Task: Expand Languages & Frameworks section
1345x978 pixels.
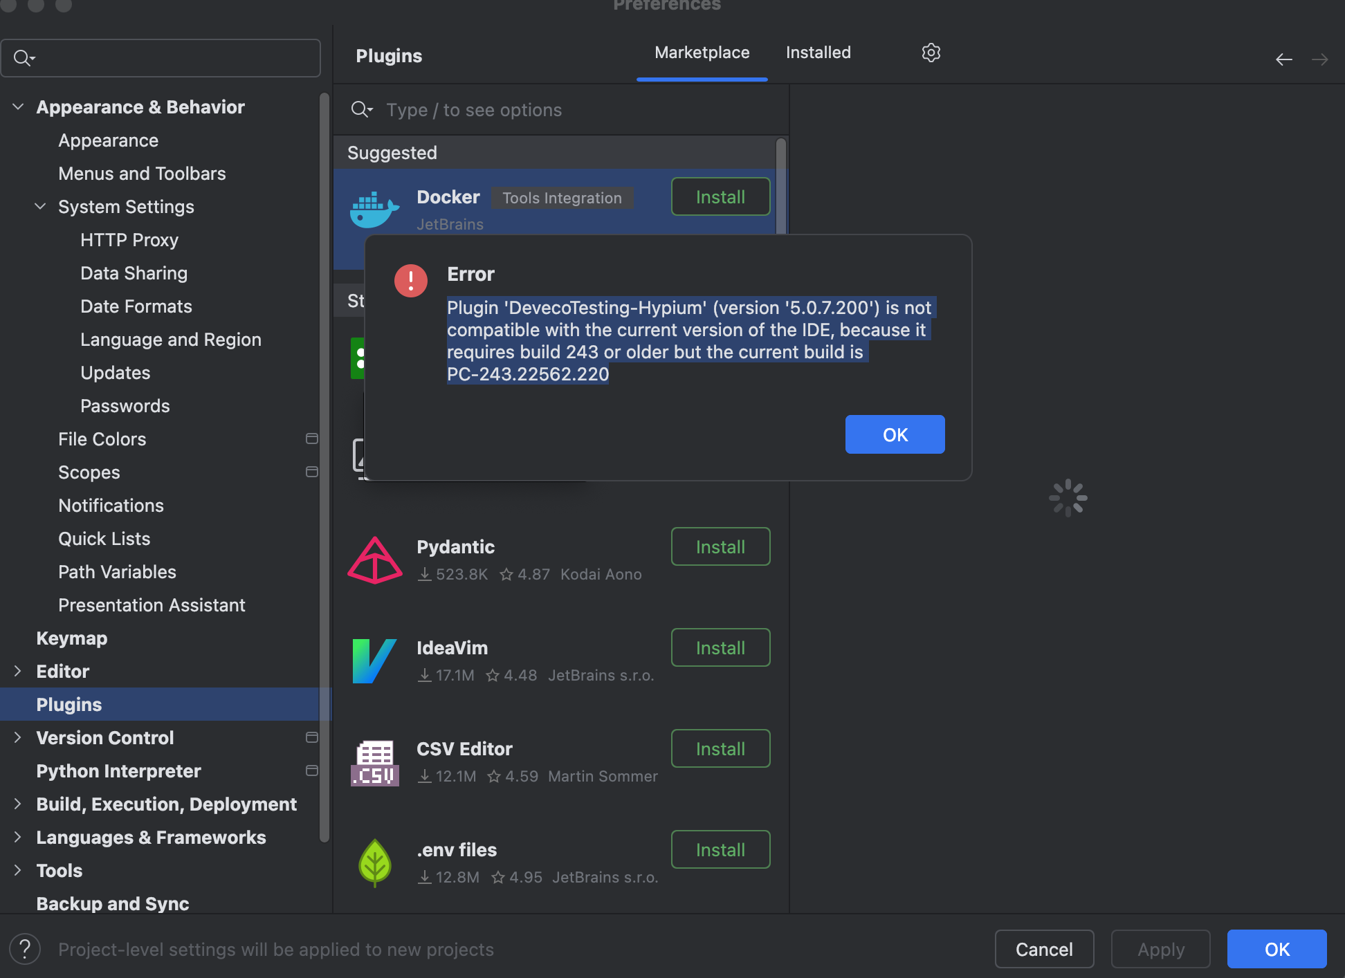Action: tap(18, 837)
